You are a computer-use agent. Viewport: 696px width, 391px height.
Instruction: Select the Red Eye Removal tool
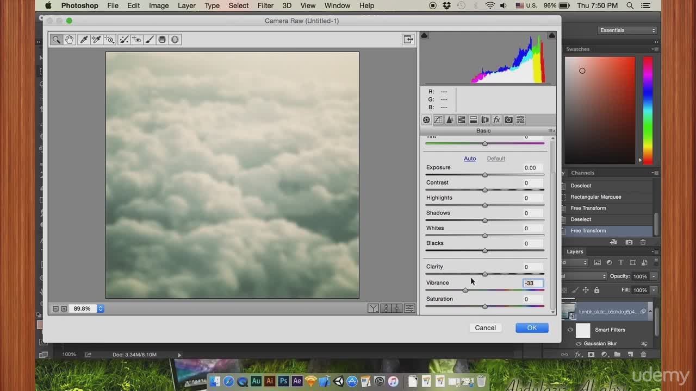pos(136,39)
